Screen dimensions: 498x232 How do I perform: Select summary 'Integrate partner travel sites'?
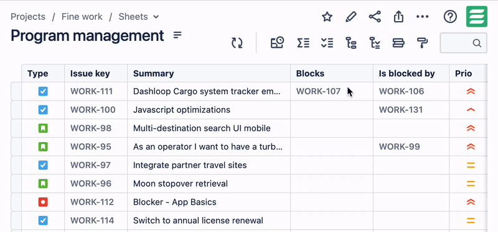[x=190, y=165]
